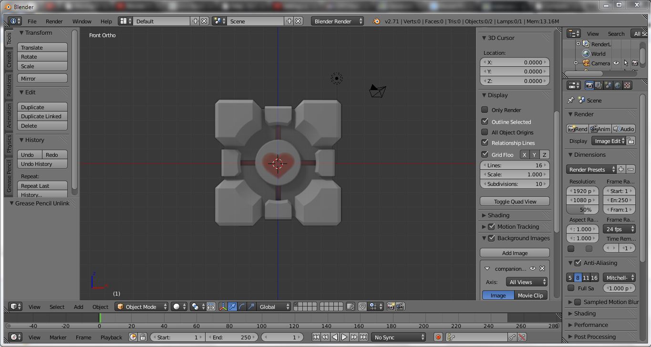Click the timeline use preview range clock icon
Screen dimensions: 651x347
click(x=133, y=337)
